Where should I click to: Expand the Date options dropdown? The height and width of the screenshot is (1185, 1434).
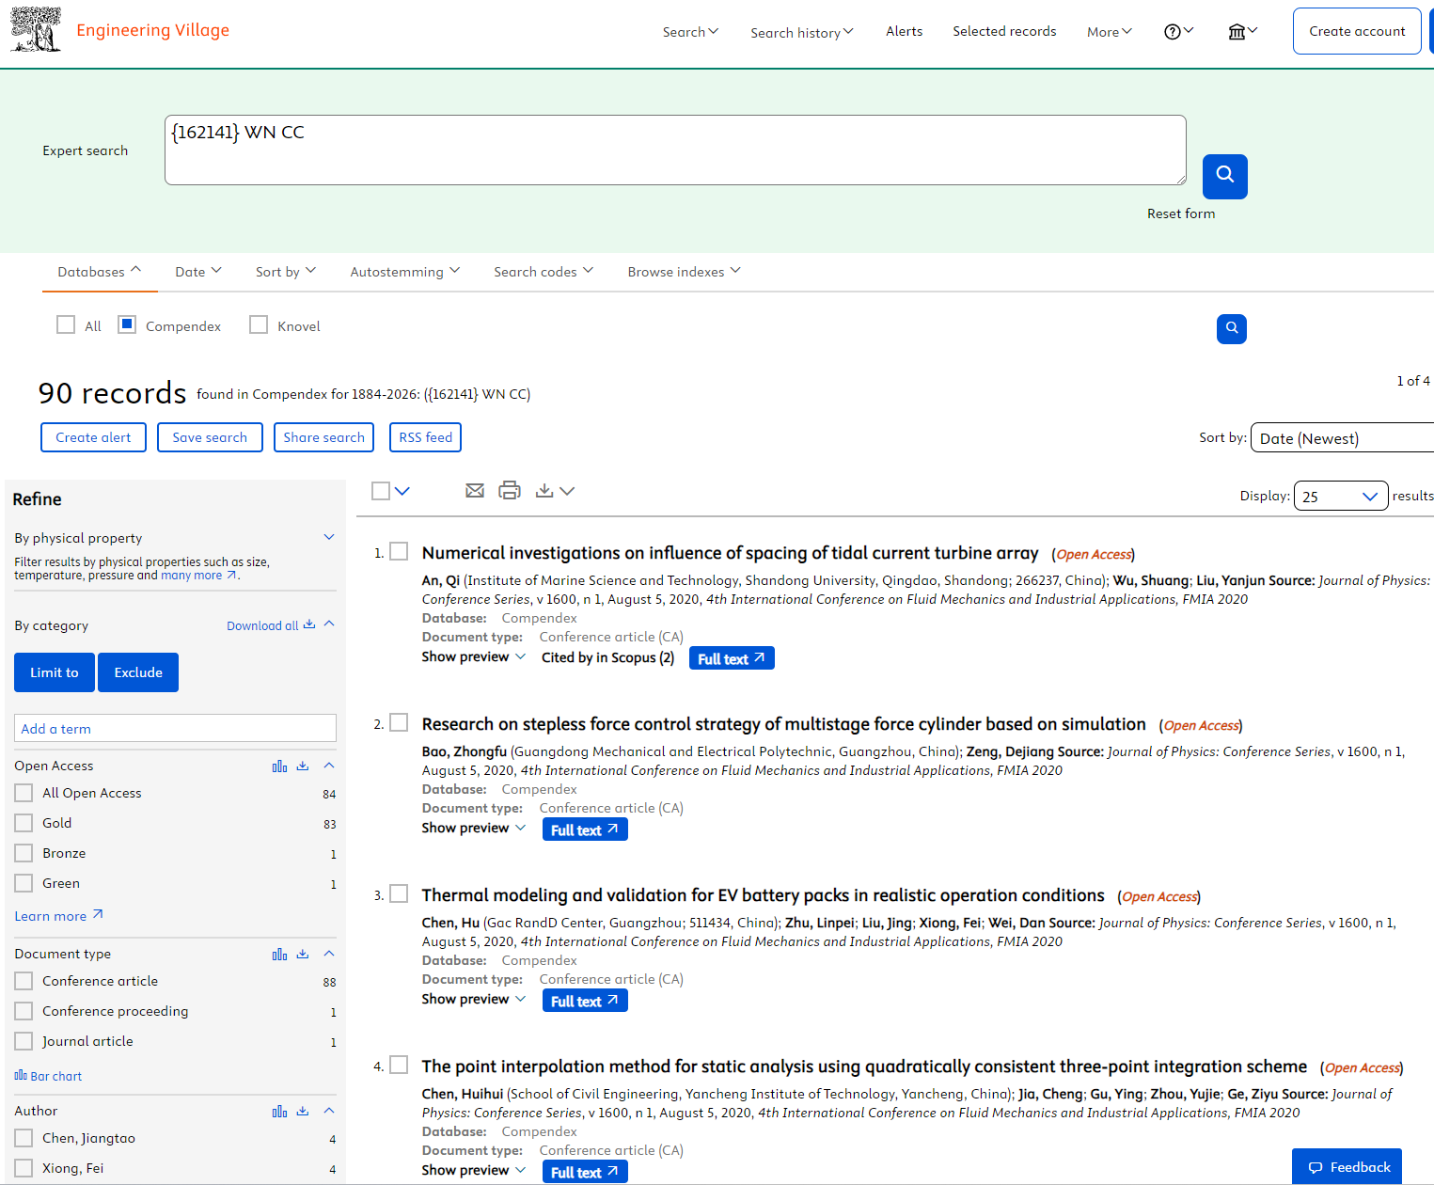coord(198,272)
